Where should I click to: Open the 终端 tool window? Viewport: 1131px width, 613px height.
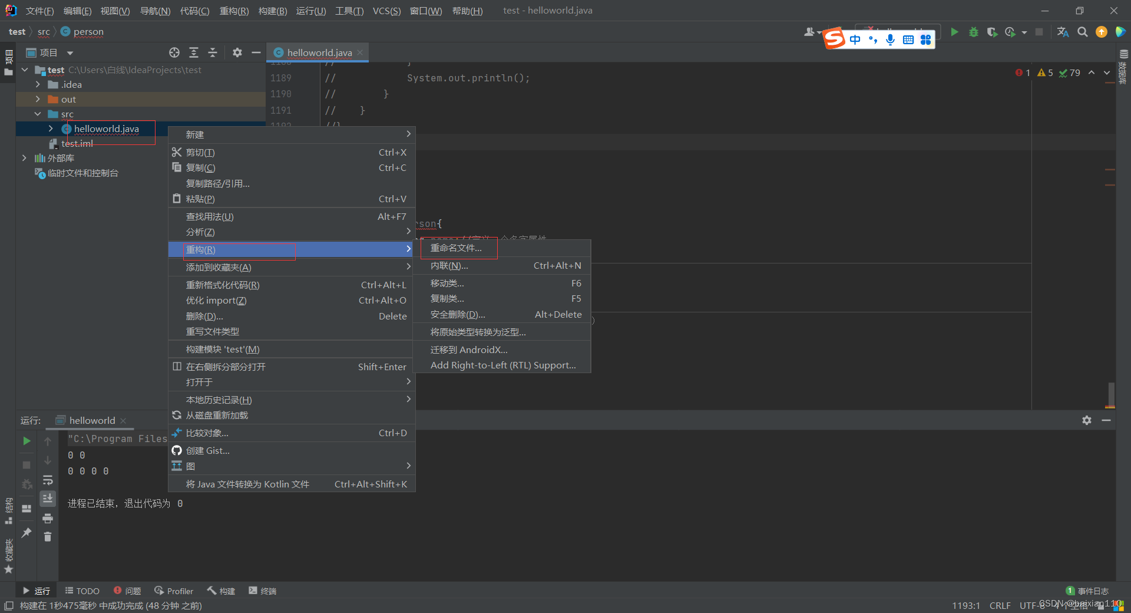[263, 591]
